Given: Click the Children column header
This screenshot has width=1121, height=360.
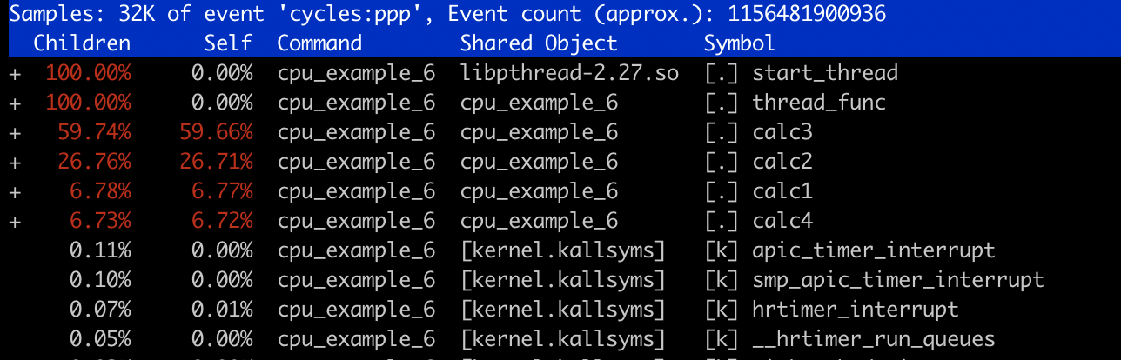Looking at the screenshot, I should pos(82,43).
